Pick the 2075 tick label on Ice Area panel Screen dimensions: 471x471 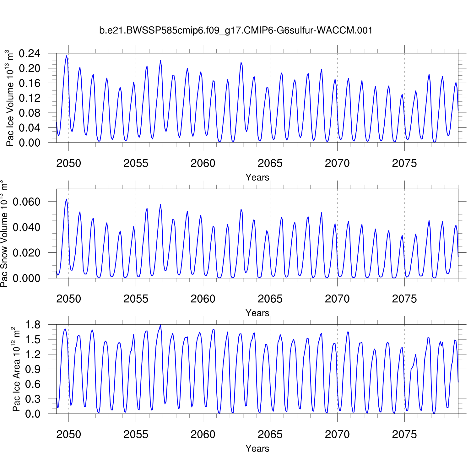404,435
